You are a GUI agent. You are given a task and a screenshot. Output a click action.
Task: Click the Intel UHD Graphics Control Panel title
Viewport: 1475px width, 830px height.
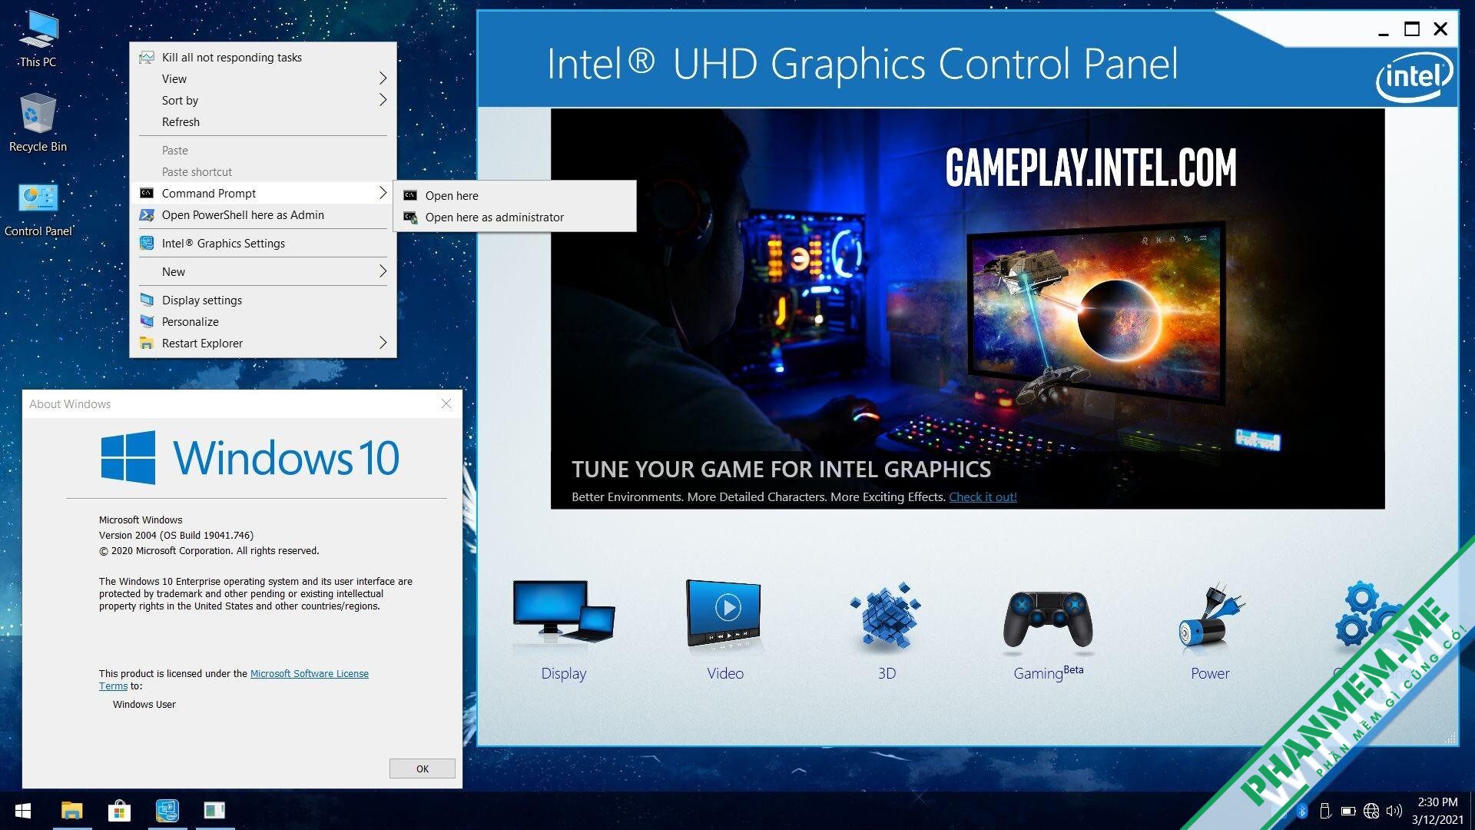coord(862,64)
